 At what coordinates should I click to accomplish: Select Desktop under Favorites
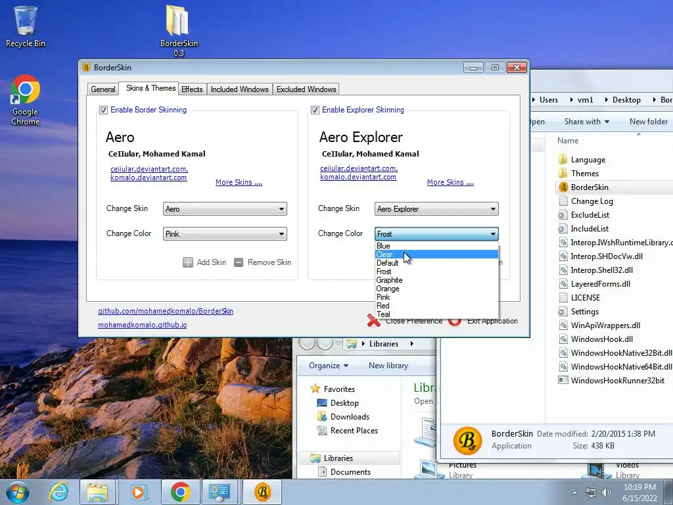(x=344, y=403)
